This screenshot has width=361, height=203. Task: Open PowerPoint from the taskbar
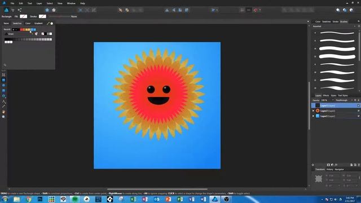(x=168, y=199)
